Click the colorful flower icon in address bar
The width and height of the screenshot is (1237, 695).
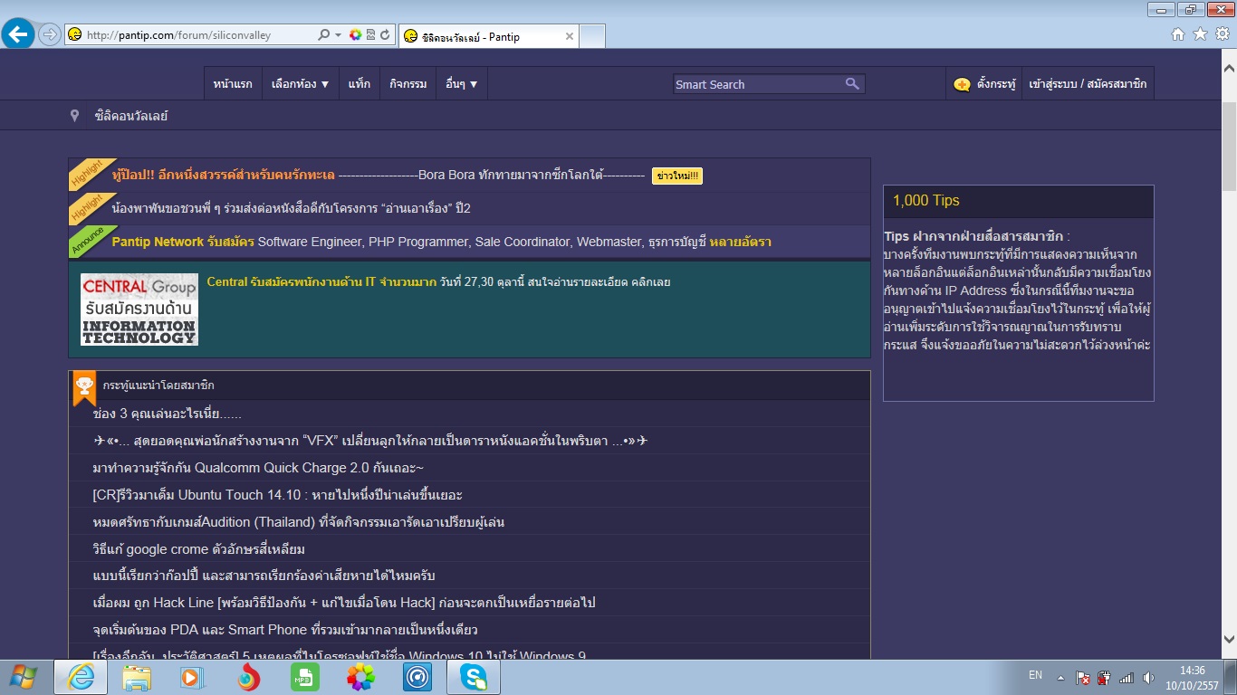355,35
